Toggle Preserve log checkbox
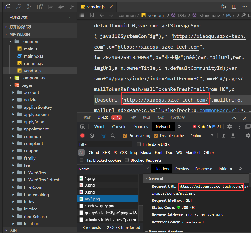Screen dimensions: 251x233 coord(125,136)
